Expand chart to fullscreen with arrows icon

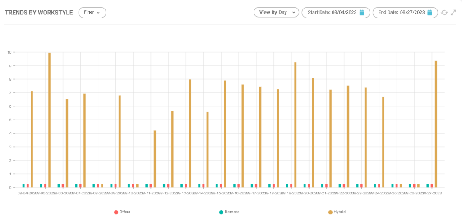click(453, 13)
